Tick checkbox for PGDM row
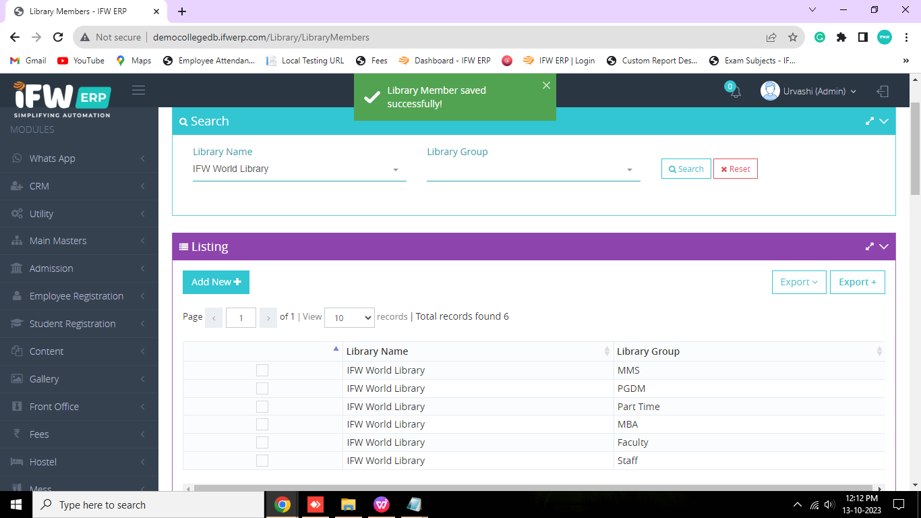Viewport: 921px width, 518px height. tap(262, 388)
